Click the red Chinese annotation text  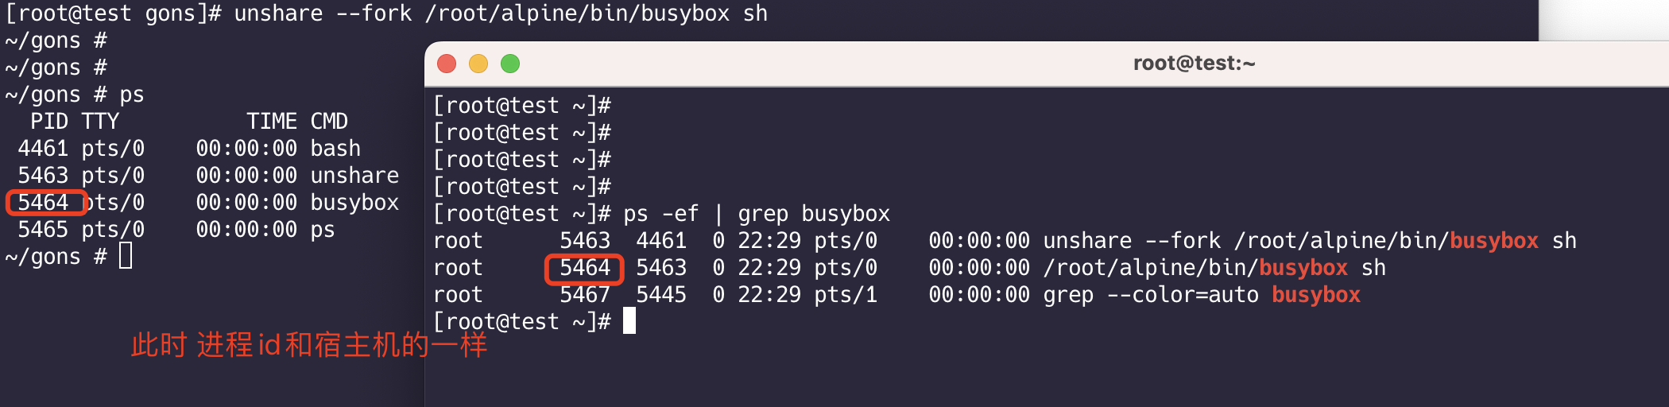308,346
